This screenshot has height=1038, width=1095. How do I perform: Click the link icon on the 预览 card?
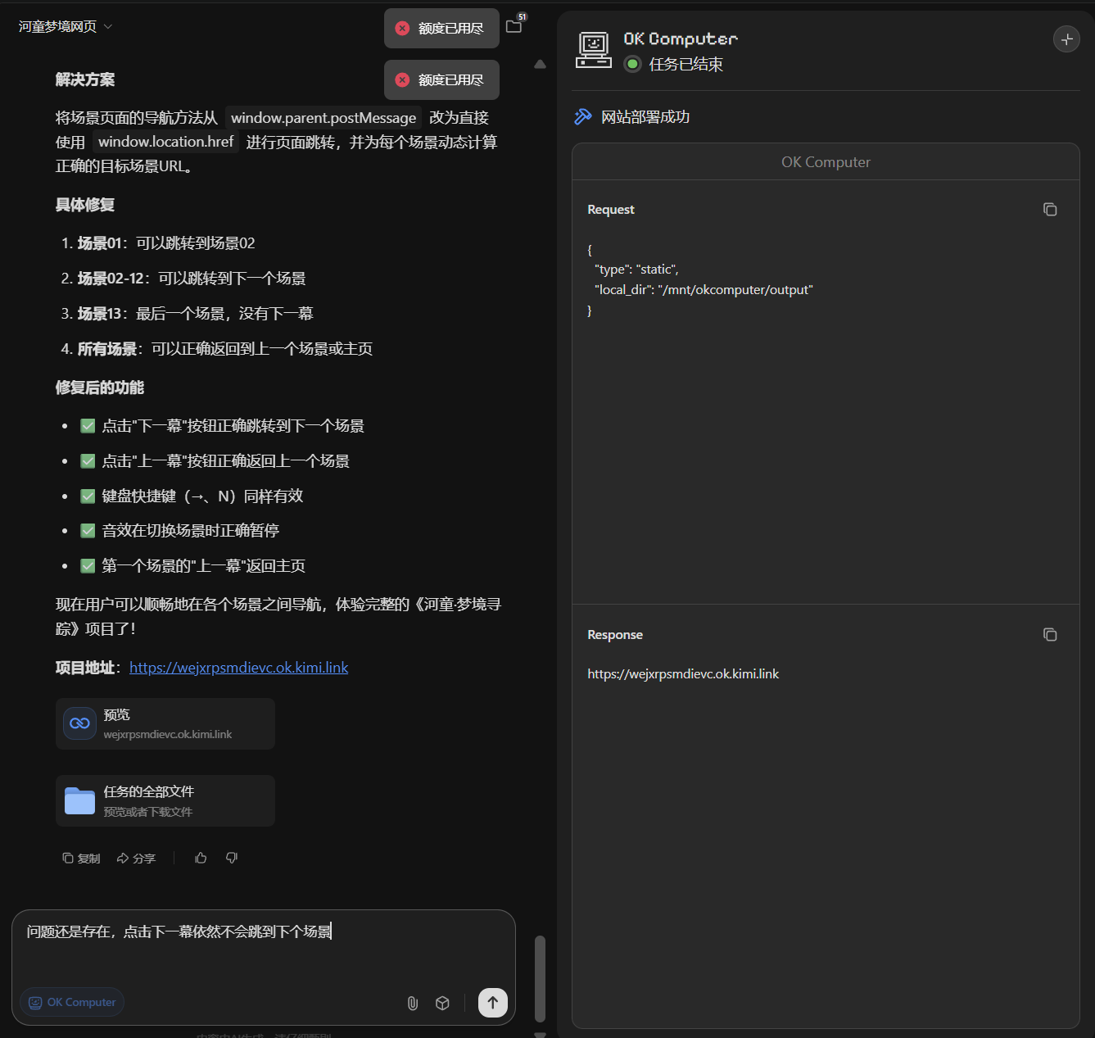[79, 723]
